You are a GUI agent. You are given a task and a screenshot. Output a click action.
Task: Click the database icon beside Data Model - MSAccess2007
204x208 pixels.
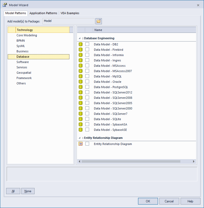[81, 71]
